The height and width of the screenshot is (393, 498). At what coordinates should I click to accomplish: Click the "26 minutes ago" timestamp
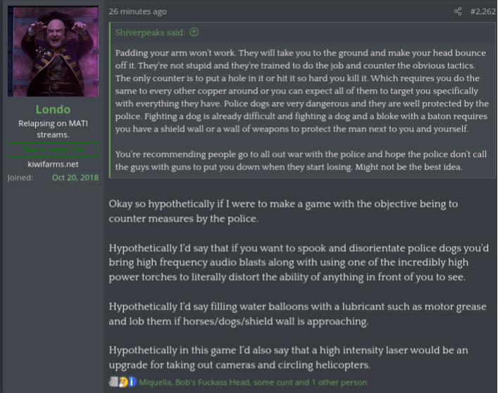pyautogui.click(x=138, y=11)
